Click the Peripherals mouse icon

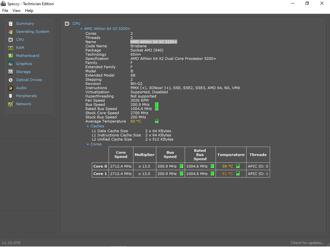(11, 96)
